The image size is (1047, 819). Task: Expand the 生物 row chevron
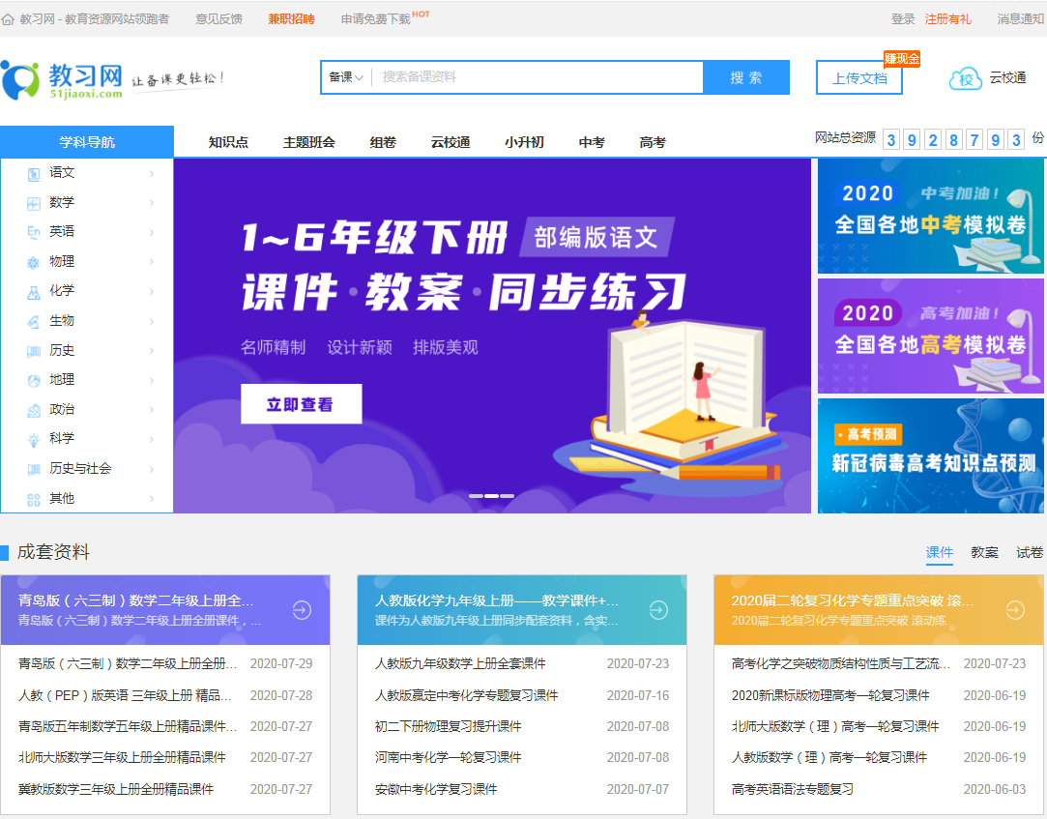(152, 321)
